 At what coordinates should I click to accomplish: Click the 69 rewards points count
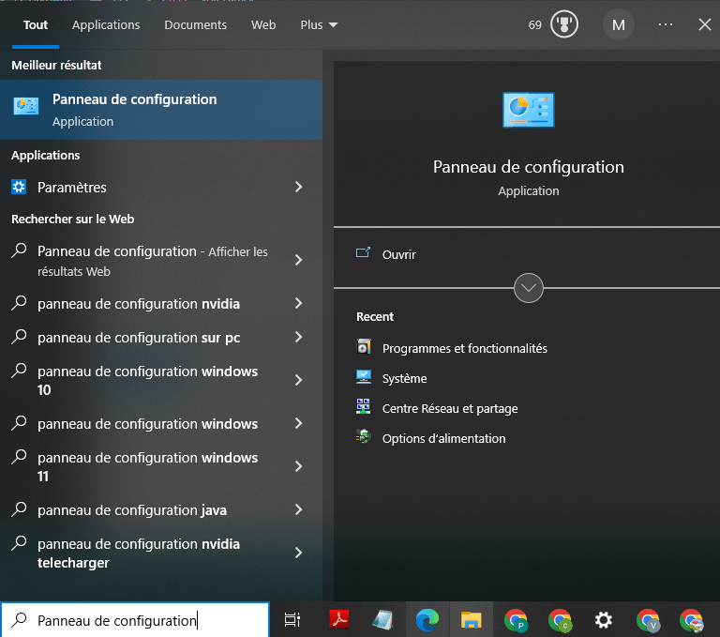[534, 24]
